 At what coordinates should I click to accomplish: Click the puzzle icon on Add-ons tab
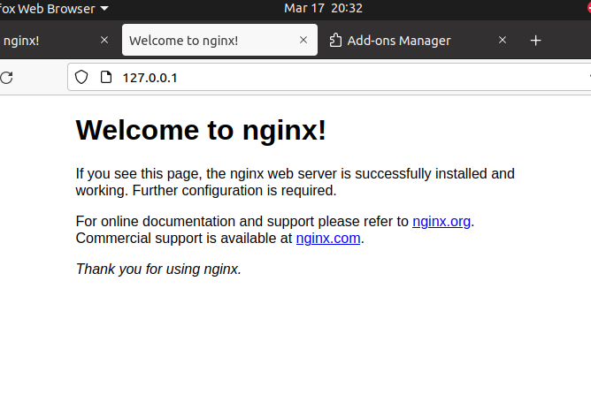pos(335,41)
